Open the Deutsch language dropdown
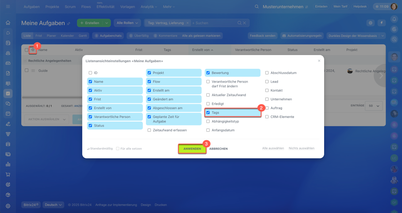Image resolution: width=402 pixels, height=213 pixels. [x=53, y=205]
